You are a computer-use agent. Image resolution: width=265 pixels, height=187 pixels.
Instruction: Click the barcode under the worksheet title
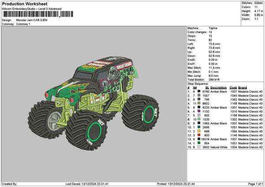[36, 15]
